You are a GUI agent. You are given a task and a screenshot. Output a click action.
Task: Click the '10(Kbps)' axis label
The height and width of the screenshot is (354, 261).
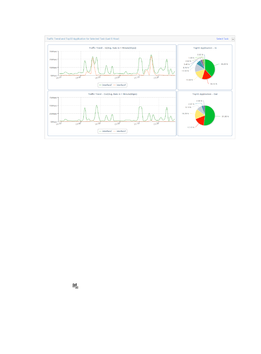53,67
